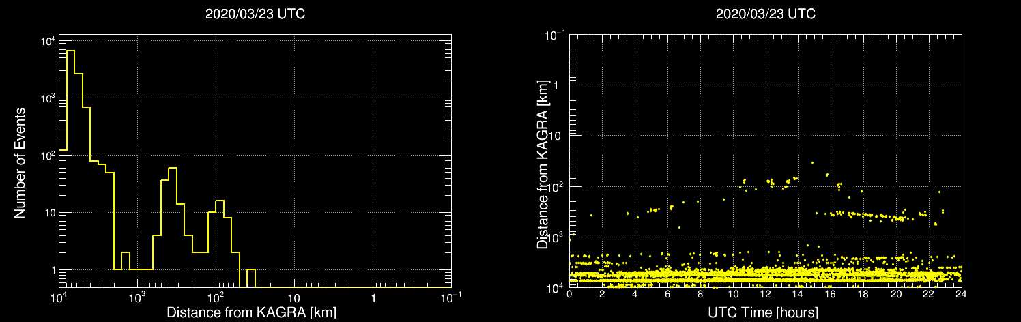This screenshot has height=322, width=1021.
Task: Click the right plot title '2020/03/23 UTC'
Action: click(765, 14)
